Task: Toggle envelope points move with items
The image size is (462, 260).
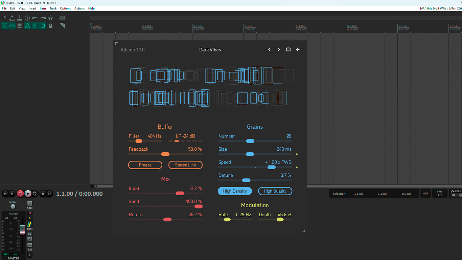Action: click(x=27, y=26)
